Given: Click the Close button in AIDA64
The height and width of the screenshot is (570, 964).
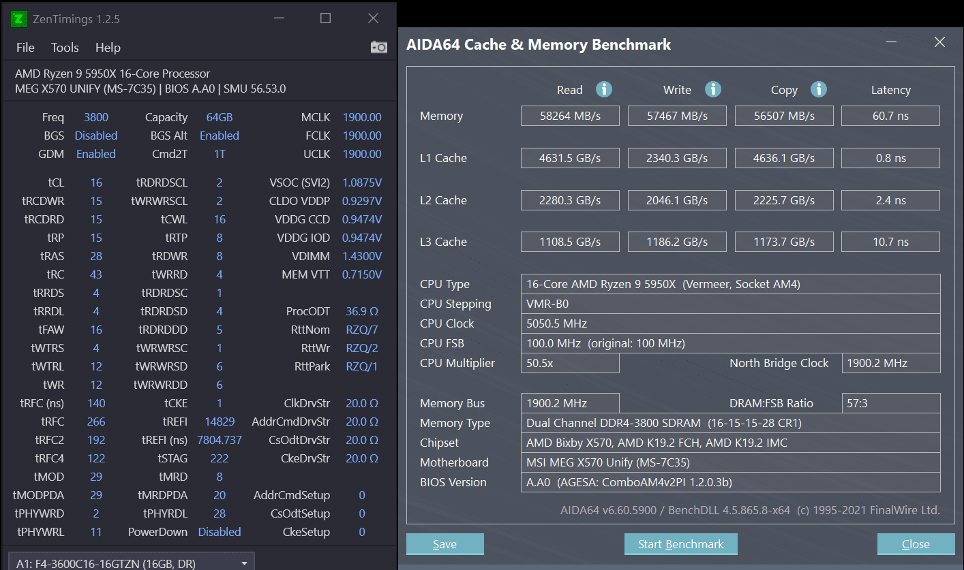Looking at the screenshot, I should (916, 544).
